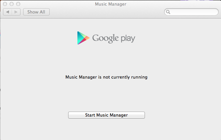Click the magnifying glass search icon
Screen dimensions: 221x140
(x=168, y=12)
